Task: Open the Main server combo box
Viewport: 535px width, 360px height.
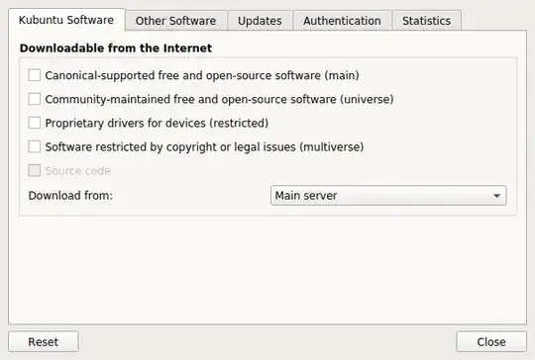Action: click(388, 196)
